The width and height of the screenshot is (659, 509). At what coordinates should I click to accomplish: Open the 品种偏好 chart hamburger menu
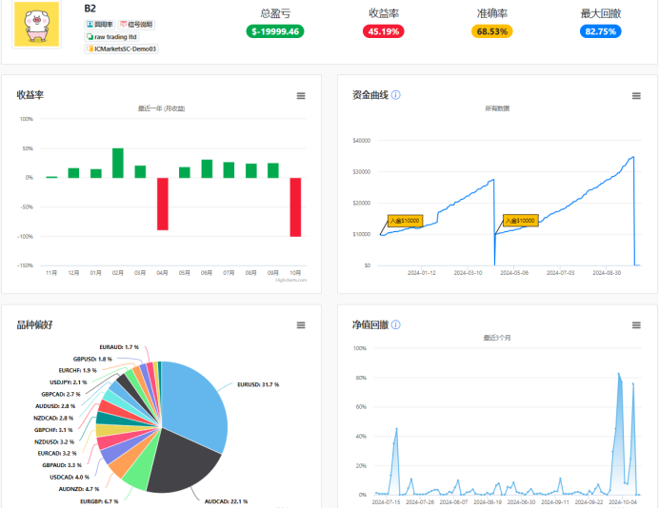pyautogui.click(x=301, y=325)
